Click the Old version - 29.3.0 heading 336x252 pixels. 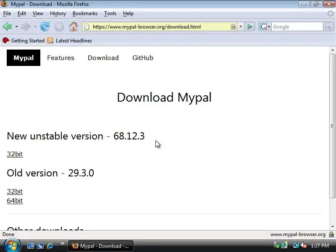point(50,173)
